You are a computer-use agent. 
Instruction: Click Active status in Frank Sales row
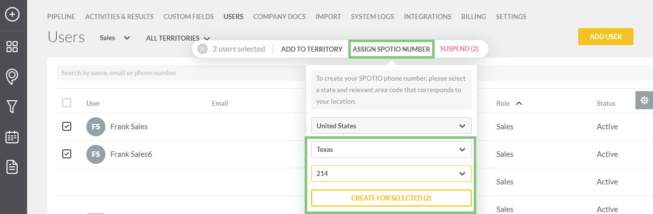pos(607,127)
